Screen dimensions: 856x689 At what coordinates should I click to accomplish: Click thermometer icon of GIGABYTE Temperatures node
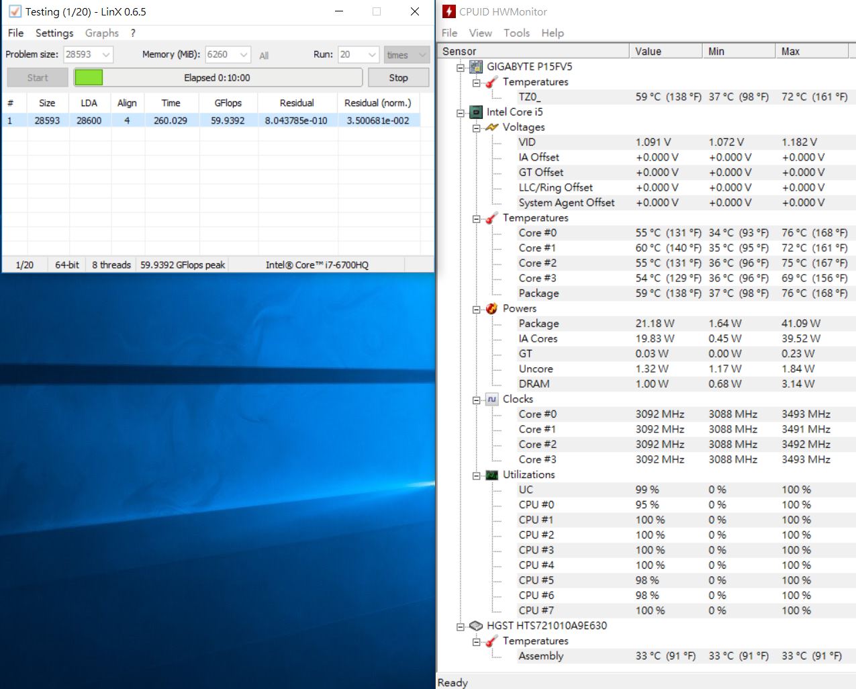click(x=492, y=82)
